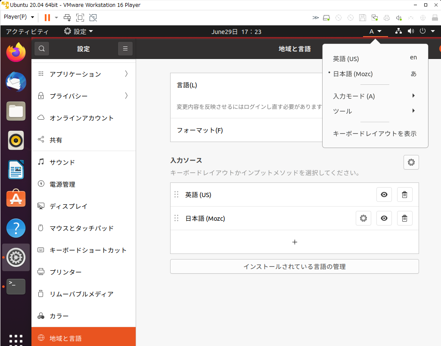Launch Thunderbird mail from the dock
This screenshot has height=346, width=441.
pos(16,82)
